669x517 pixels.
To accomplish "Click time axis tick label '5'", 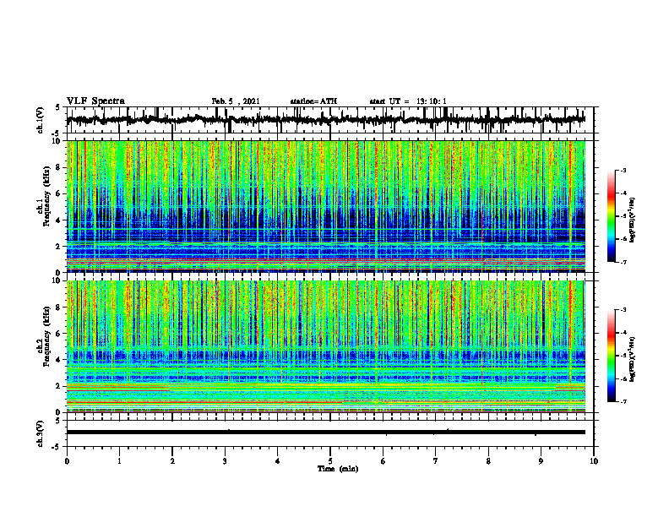I will 330,461.
